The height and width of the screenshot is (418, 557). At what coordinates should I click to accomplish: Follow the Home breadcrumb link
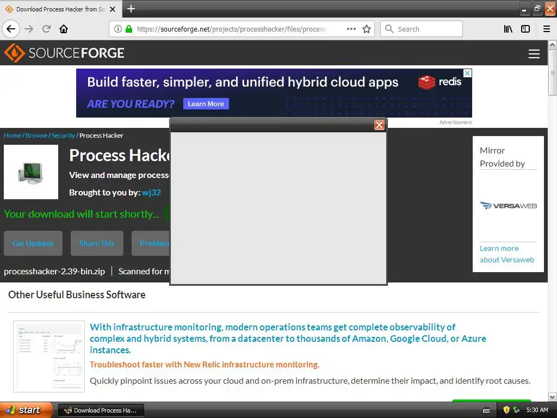click(x=13, y=136)
